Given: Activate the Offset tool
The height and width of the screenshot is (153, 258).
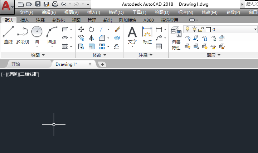Looking at the screenshot, I should click(x=117, y=46).
